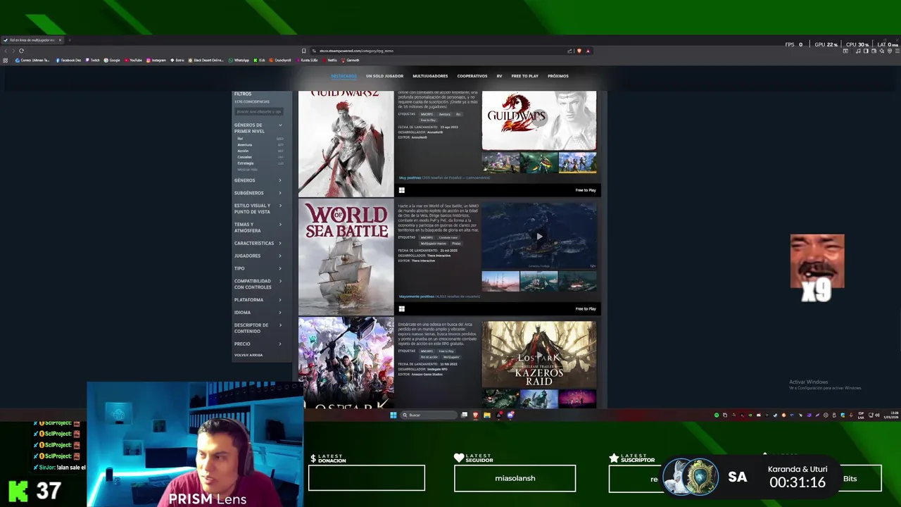Open the Twitch bookmark
901x507 pixels.
click(x=92, y=60)
